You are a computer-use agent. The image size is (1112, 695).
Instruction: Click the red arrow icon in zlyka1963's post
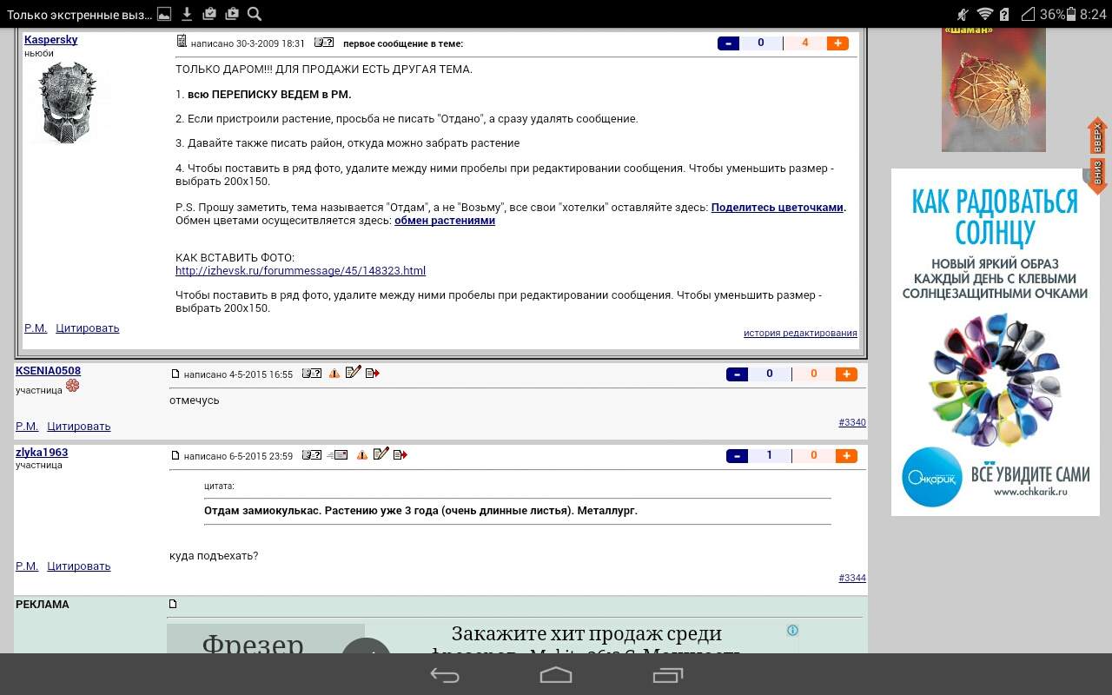(x=400, y=455)
